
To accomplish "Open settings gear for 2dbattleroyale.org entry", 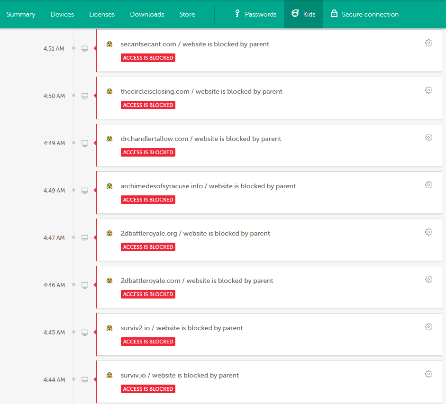I will pyautogui.click(x=428, y=232).
